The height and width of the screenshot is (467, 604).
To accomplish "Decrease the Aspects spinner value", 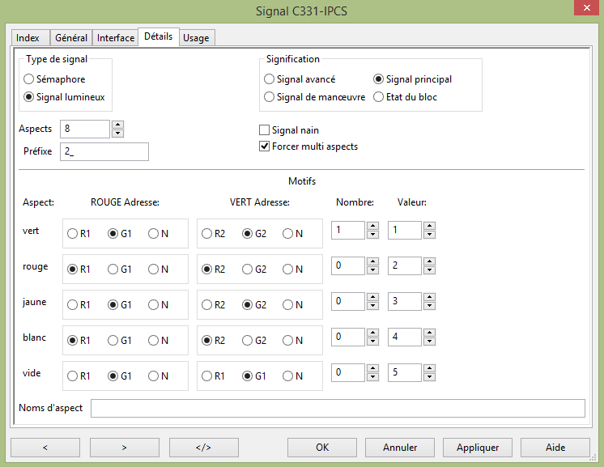I will pos(117,133).
